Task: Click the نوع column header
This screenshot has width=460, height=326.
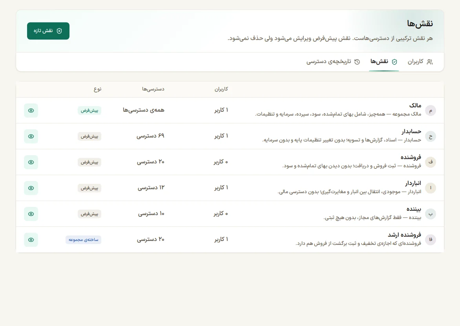Action: tap(98, 89)
